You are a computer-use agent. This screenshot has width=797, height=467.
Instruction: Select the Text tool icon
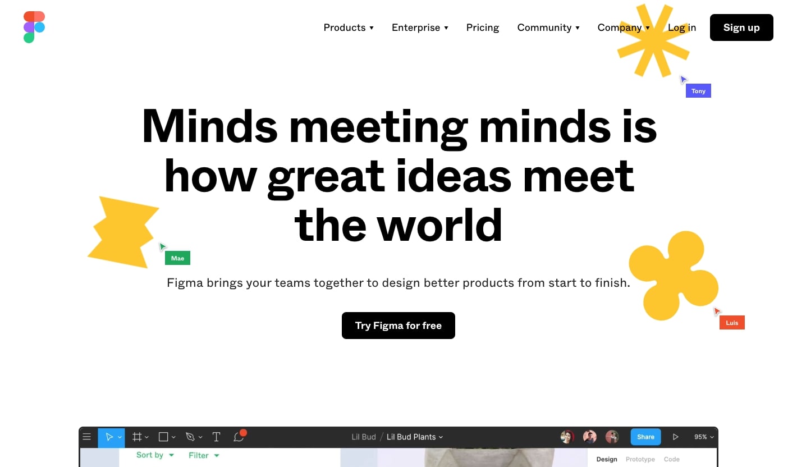point(217,437)
